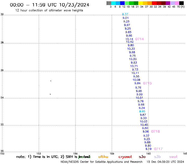Click the 10.71 wave height value
Screen dimensions: 187x164
click(134, 66)
